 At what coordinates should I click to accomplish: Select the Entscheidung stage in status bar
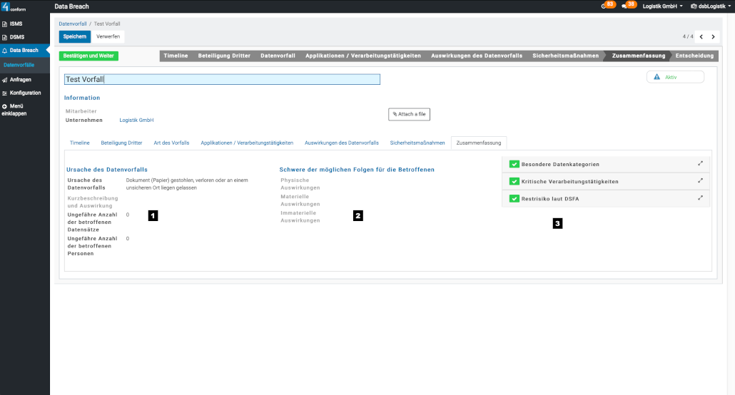694,56
